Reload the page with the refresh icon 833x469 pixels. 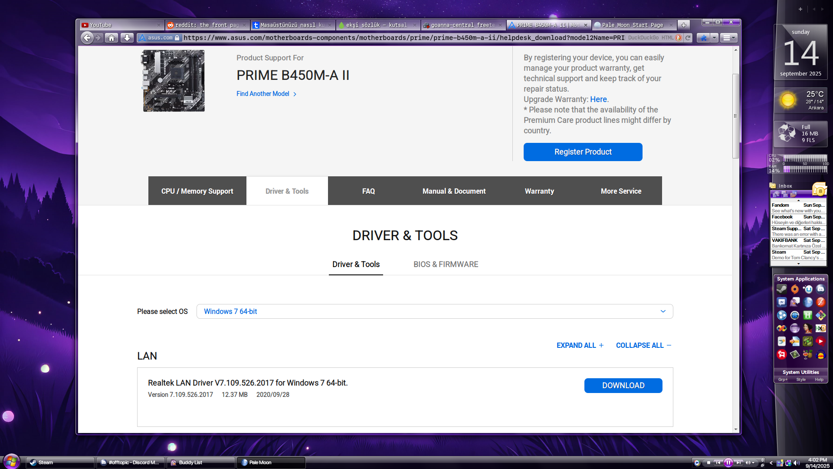click(688, 38)
